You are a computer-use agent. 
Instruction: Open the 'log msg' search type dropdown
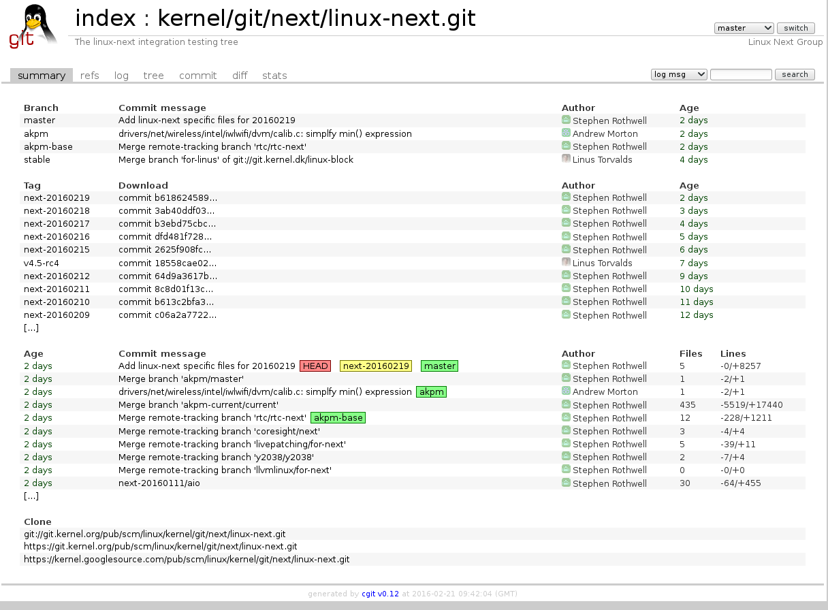680,74
